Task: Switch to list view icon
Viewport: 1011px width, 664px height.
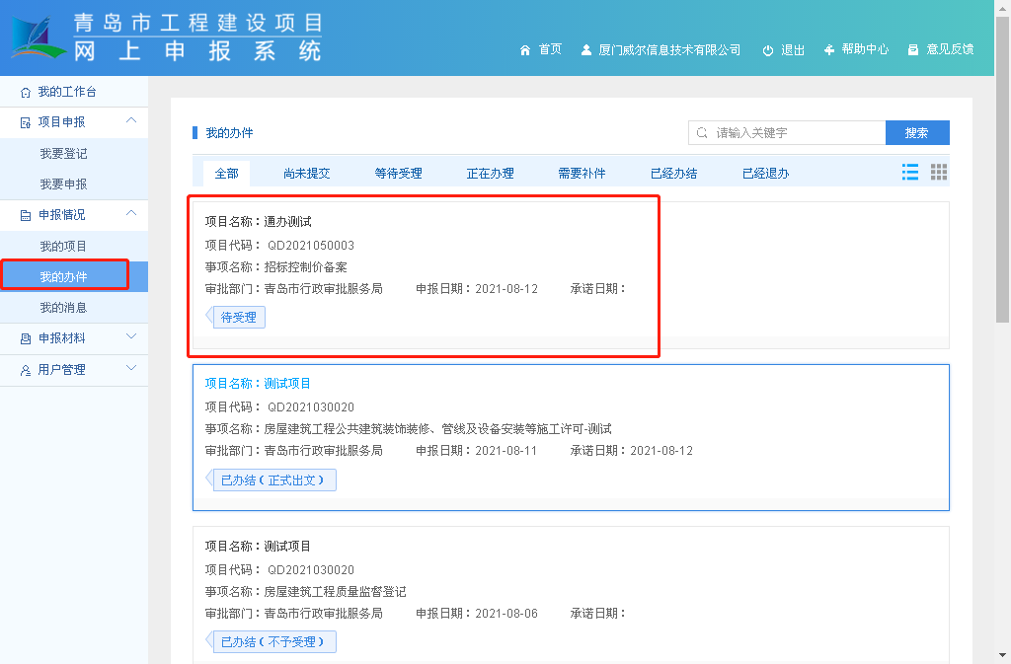Action: pos(910,173)
